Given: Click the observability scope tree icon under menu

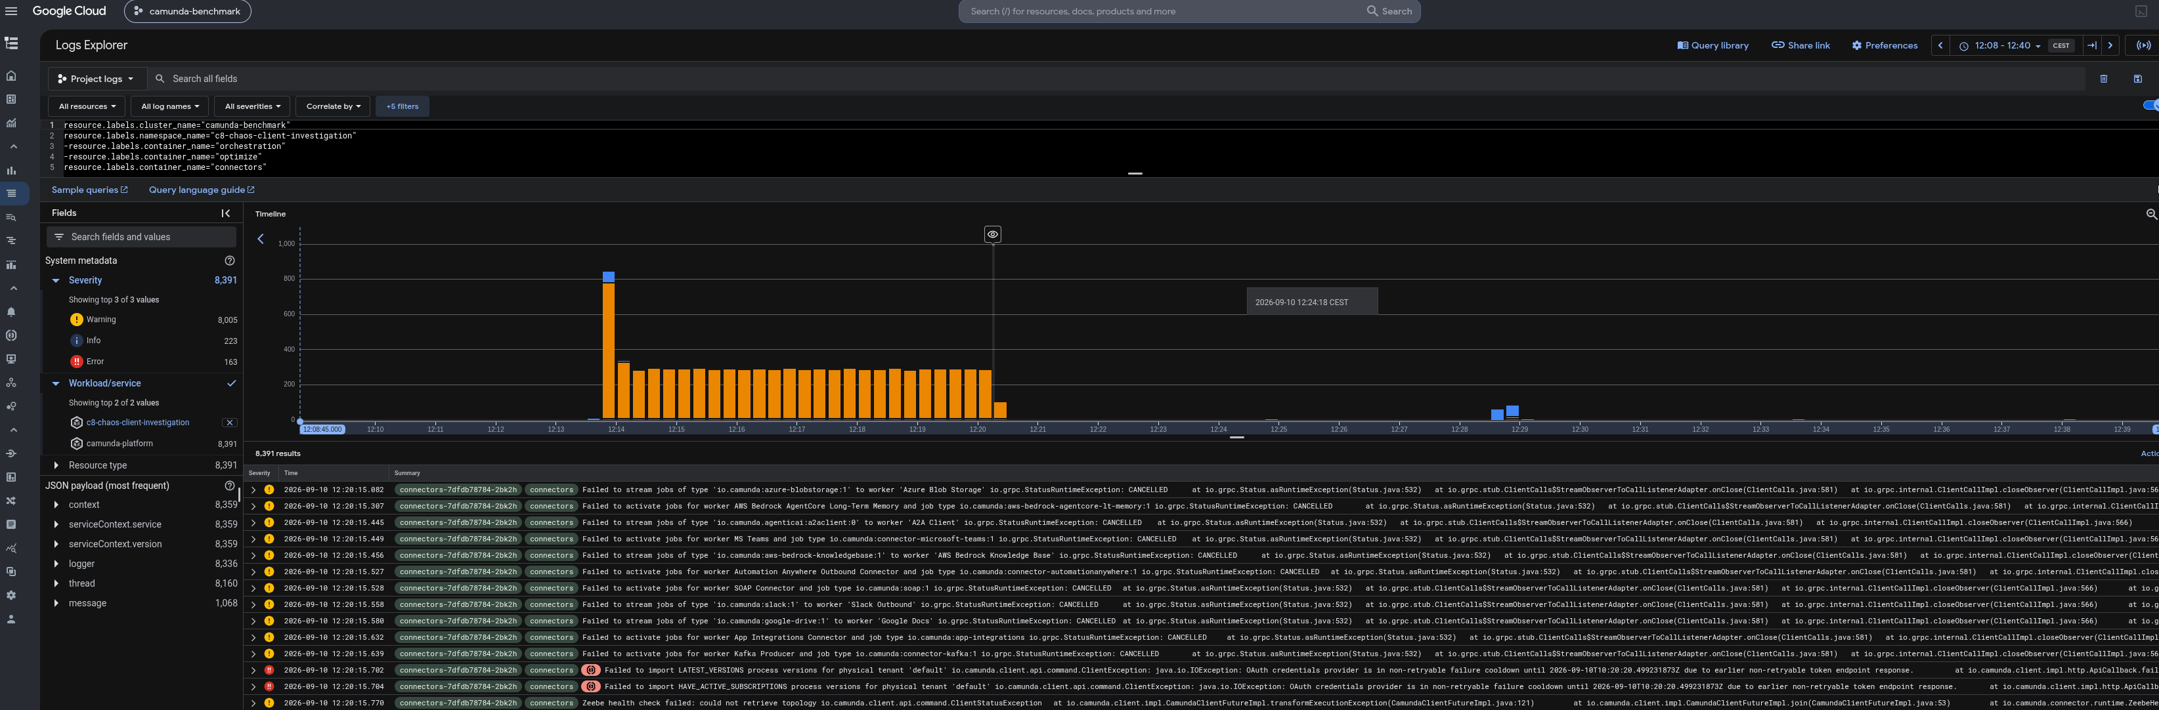Looking at the screenshot, I should point(12,43).
